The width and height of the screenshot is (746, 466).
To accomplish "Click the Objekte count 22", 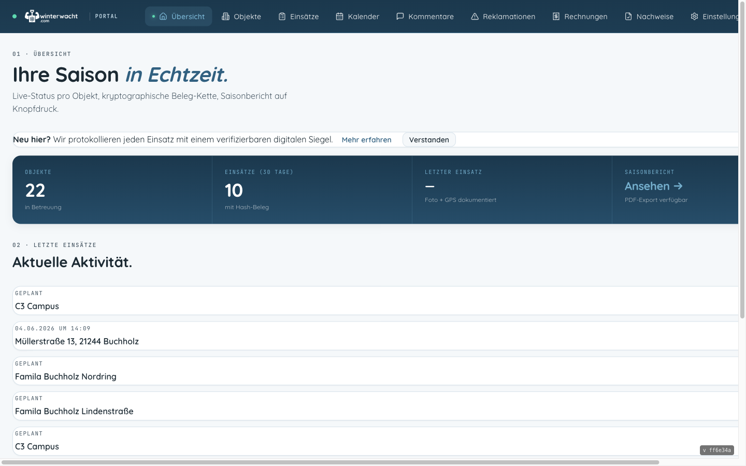I will (35, 191).
